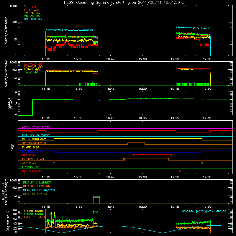Select the GAP_FLAG label
The width and height of the screenshot is (236, 236).
point(29,131)
